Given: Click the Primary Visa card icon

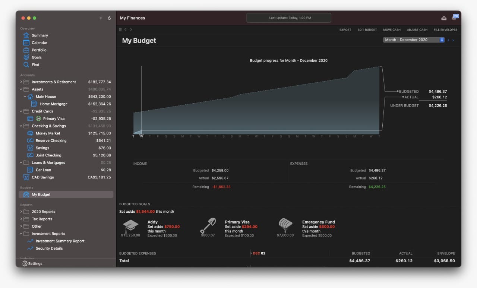Looking at the screenshot, I should pyautogui.click(x=30, y=118).
